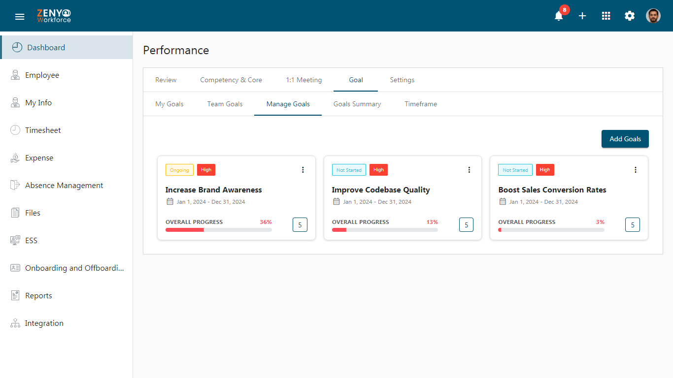
Task: Switch to the Competency & Core tab
Action: pyautogui.click(x=231, y=80)
